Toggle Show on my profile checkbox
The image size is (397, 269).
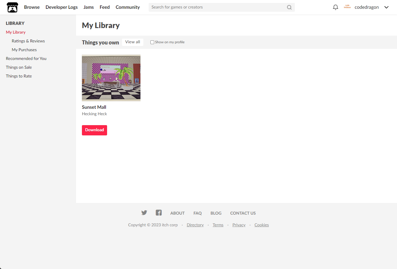(x=152, y=42)
